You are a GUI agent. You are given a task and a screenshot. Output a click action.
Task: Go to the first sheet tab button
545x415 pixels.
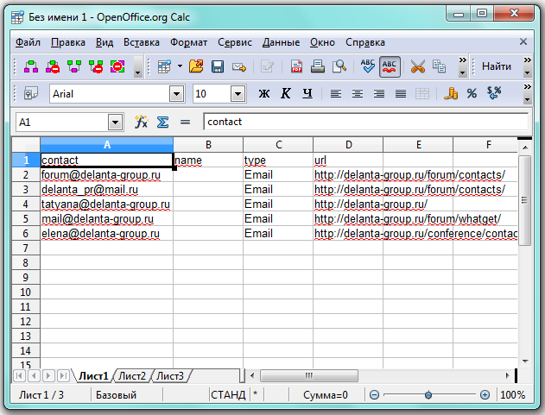coord(20,376)
